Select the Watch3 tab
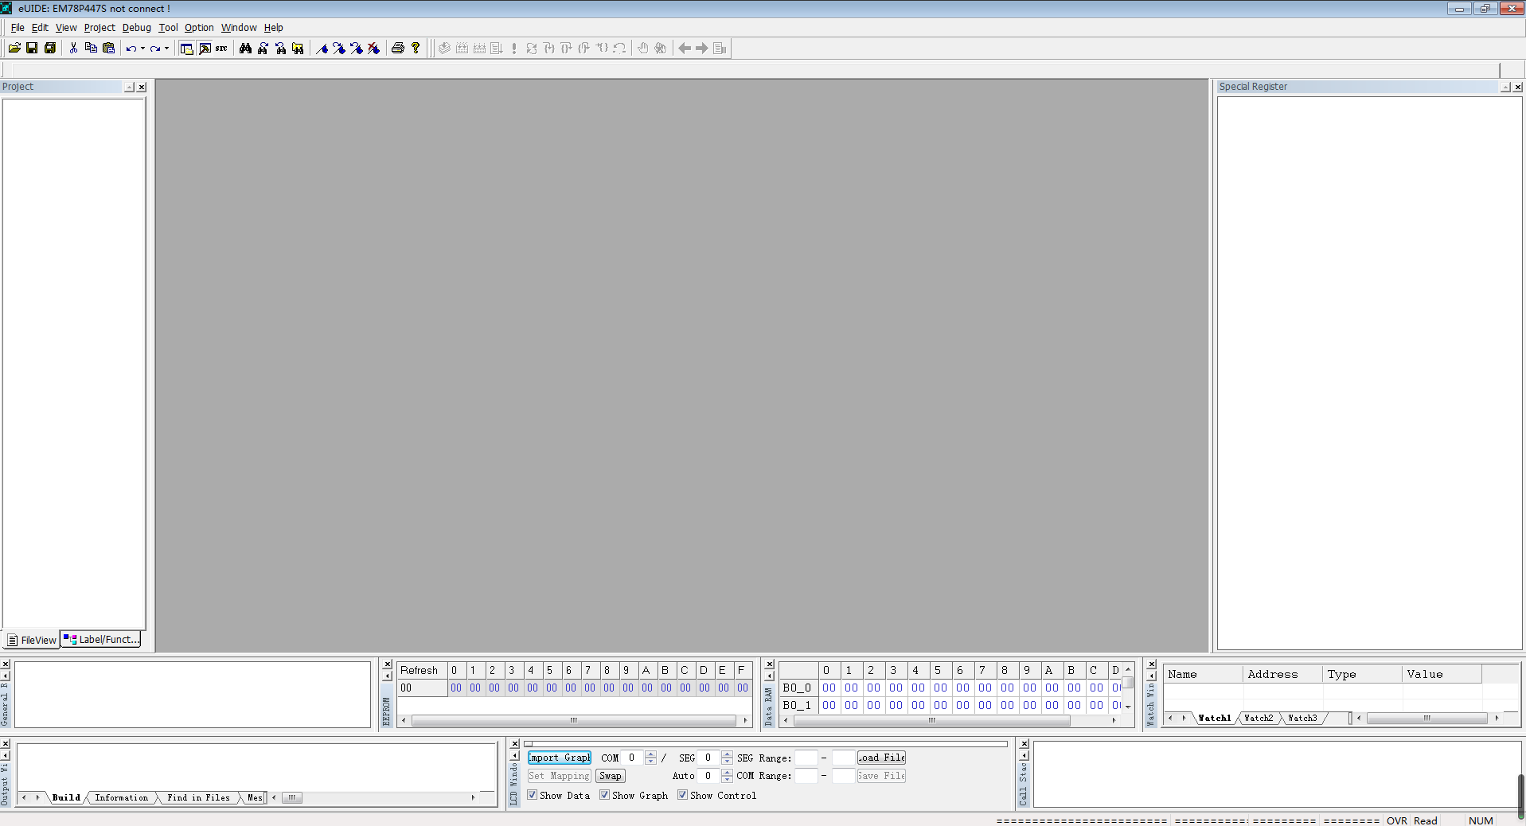 point(1302,719)
